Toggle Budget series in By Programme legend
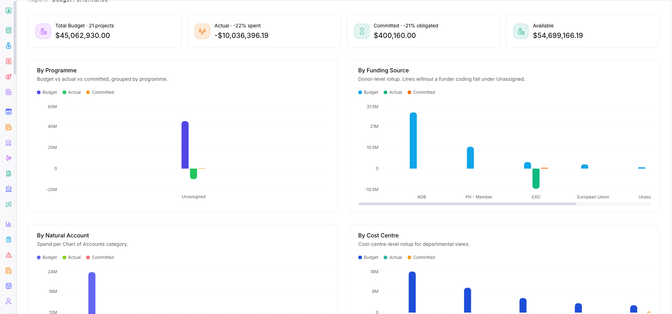The image size is (672, 314). (47, 92)
